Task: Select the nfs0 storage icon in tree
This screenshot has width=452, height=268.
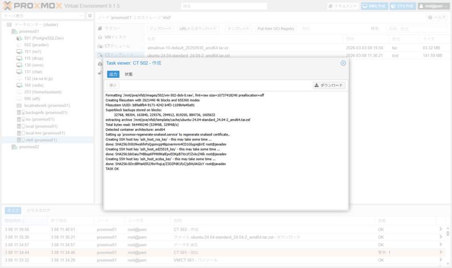Action: (x=19, y=140)
